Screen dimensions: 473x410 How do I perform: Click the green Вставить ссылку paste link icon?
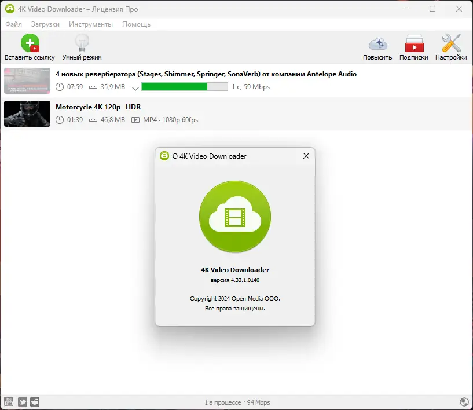click(31, 42)
